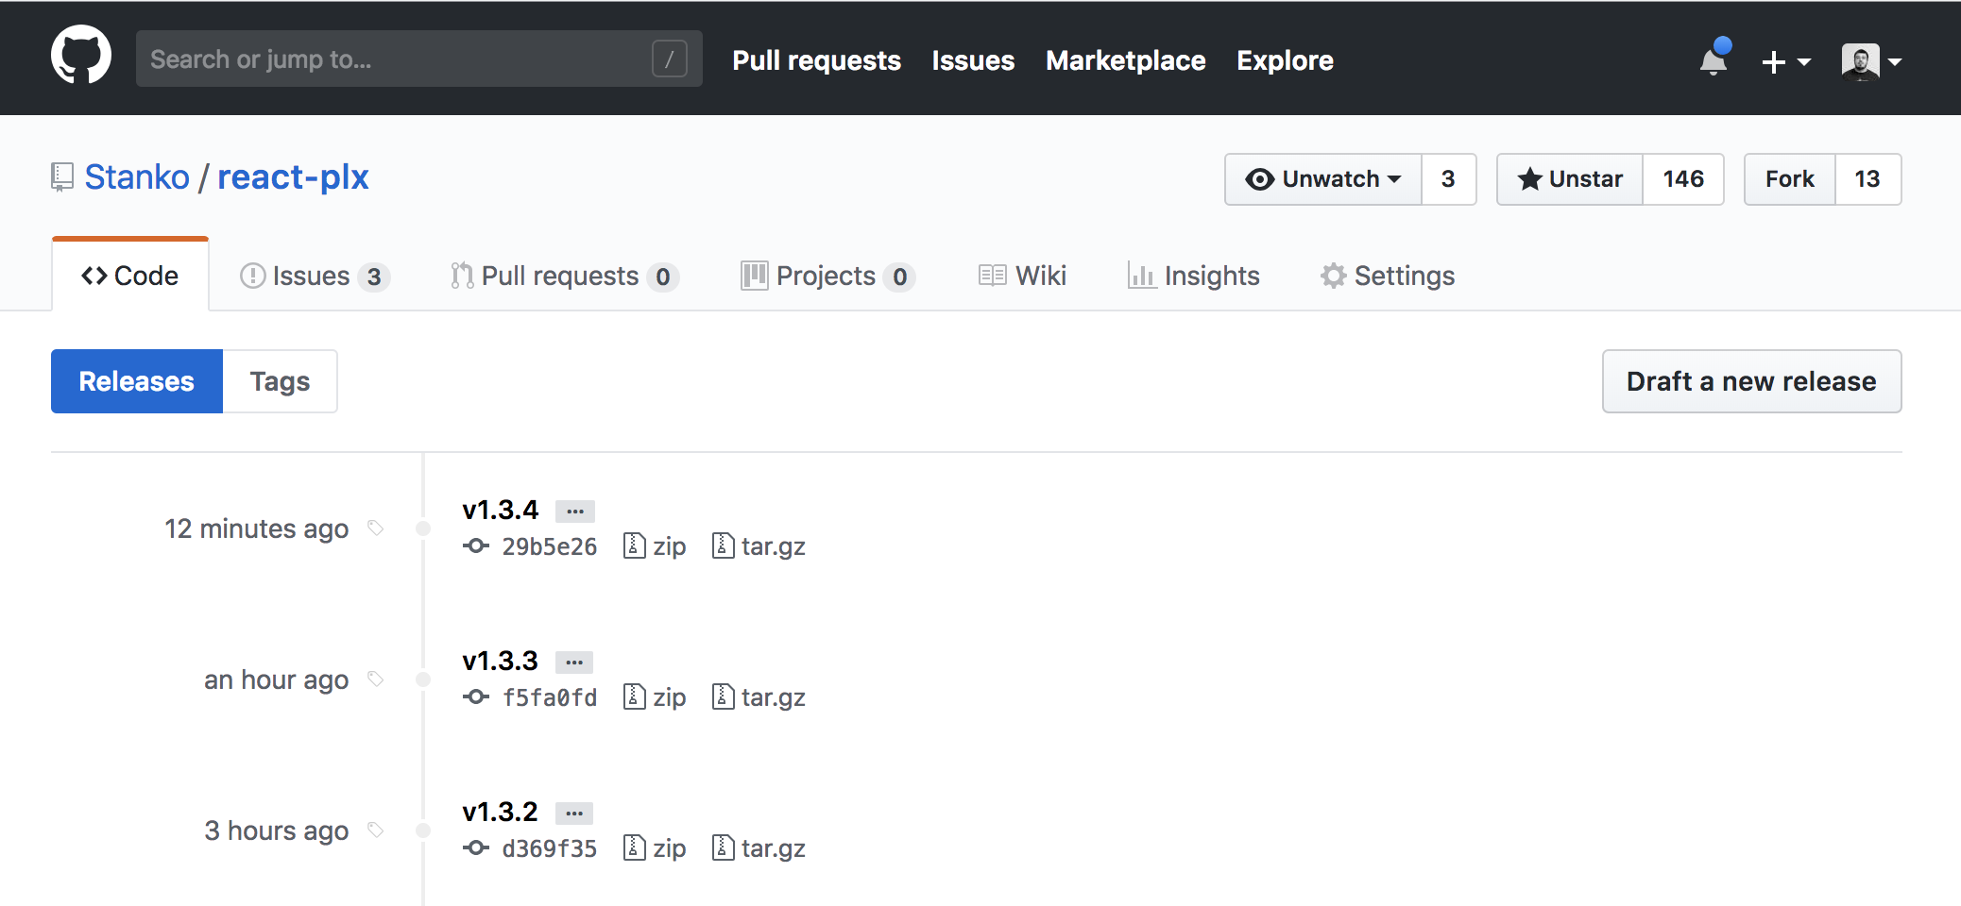Open the plus create-new dropdown
The height and width of the screenshot is (906, 1961).
(1785, 62)
